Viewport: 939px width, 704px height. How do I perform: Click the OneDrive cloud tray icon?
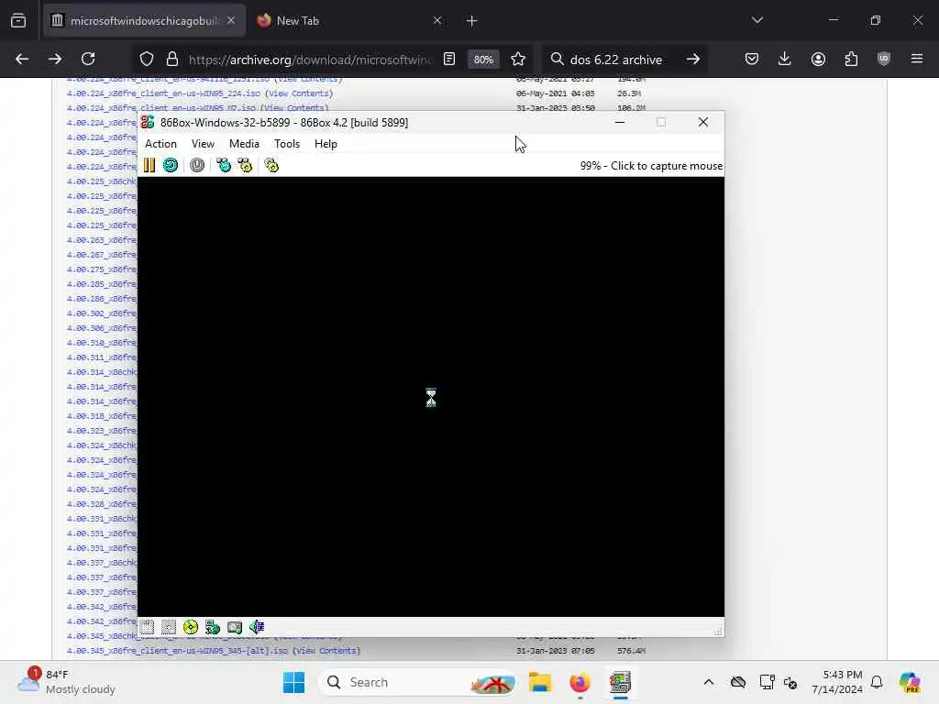pyautogui.click(x=738, y=682)
